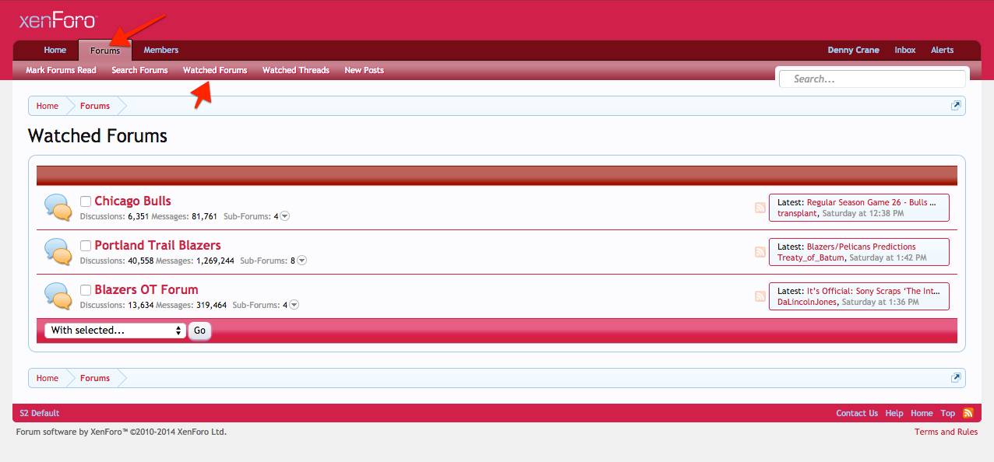Screen dimensions: 994x462
Task: Open quick navigation icon in top breadcrumb
Action: point(956,106)
